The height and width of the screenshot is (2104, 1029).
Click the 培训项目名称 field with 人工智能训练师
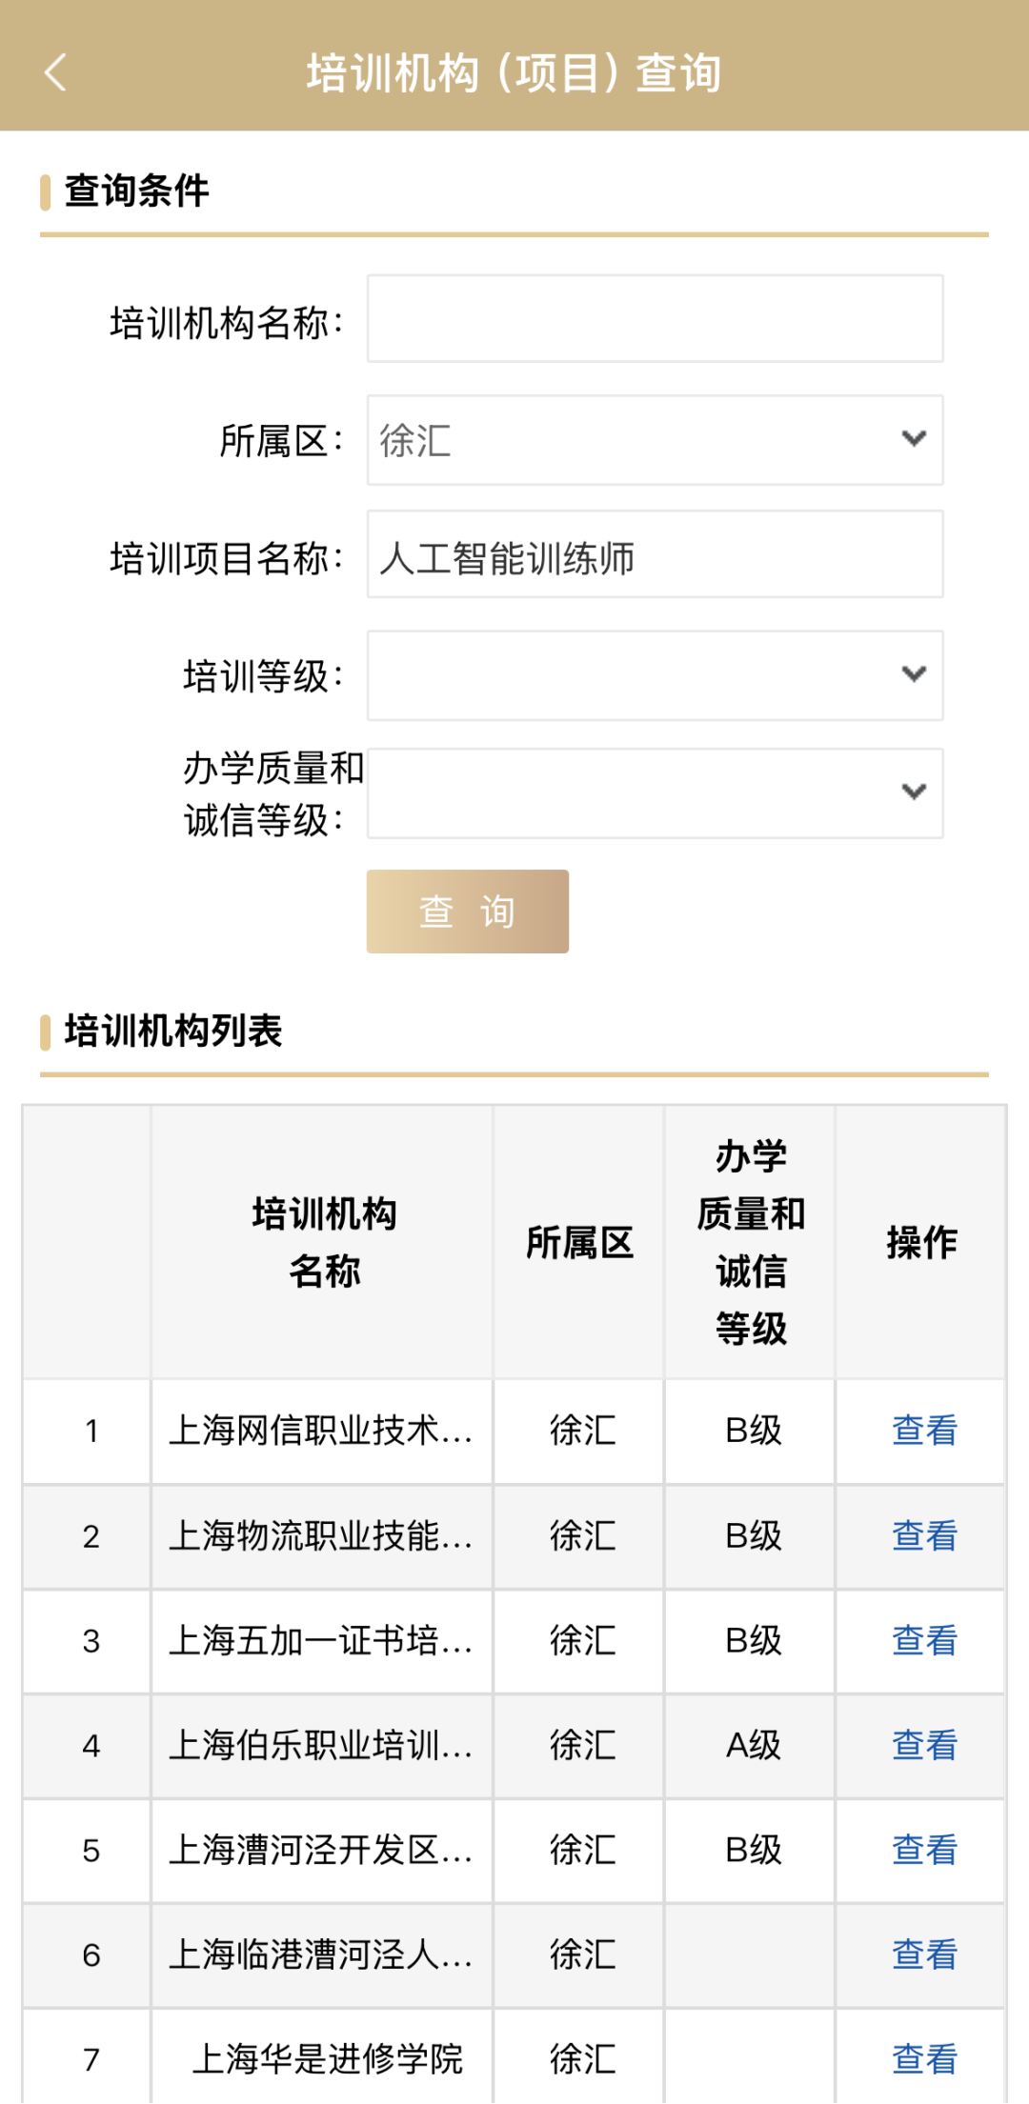click(656, 554)
